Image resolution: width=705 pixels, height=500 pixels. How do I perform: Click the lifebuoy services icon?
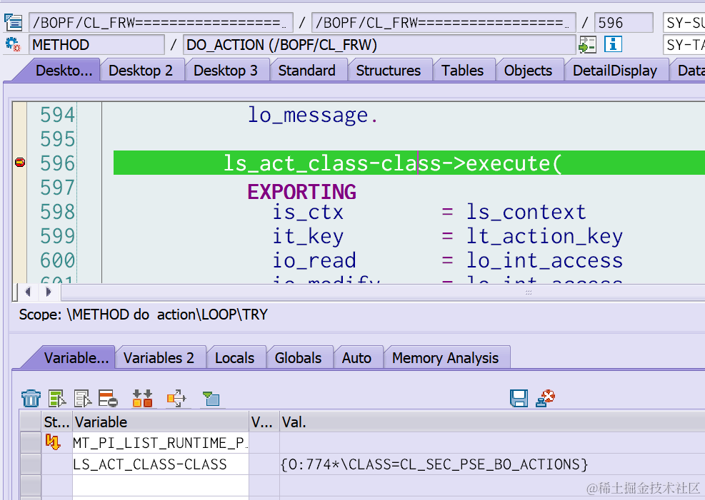click(546, 398)
